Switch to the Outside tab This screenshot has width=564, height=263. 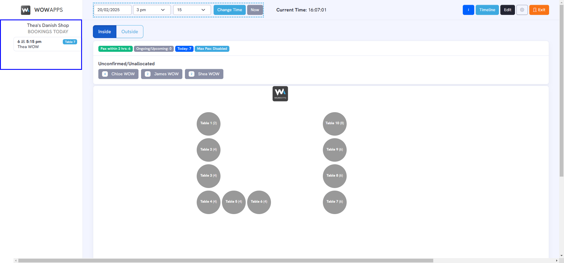pos(130,31)
